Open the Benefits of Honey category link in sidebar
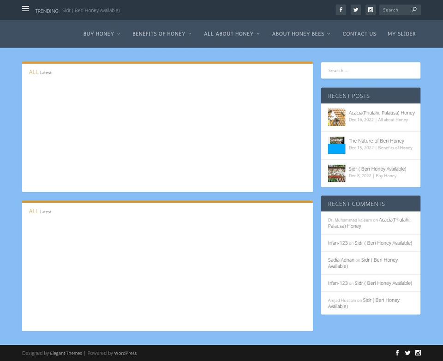 click(395, 148)
